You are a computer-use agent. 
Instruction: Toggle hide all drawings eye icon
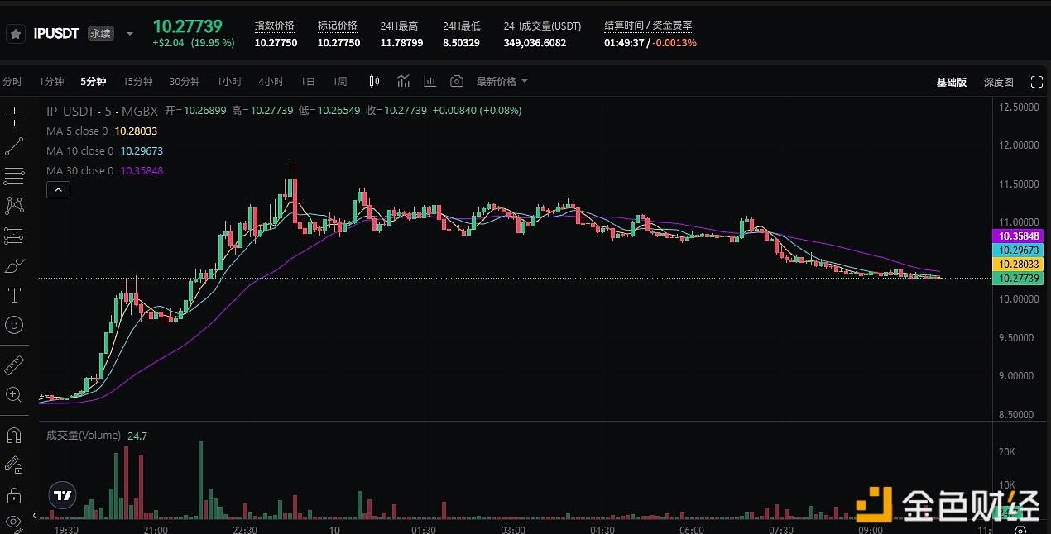(x=14, y=522)
